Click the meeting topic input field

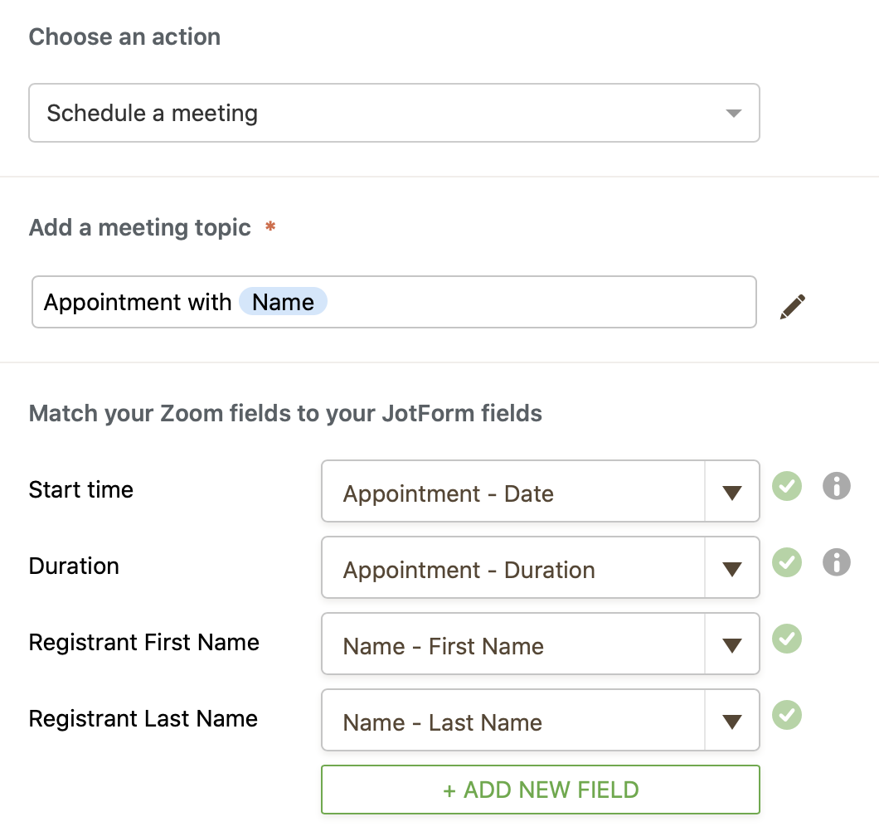tap(539, 302)
